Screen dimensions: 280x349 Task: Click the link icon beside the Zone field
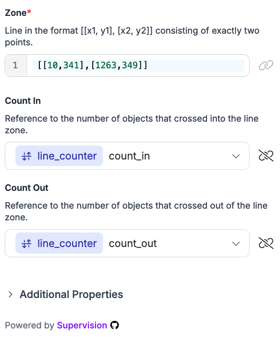[x=266, y=65]
